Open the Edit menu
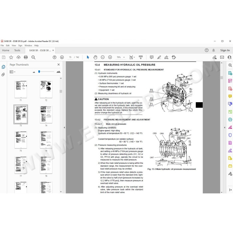Screen dimensions: 233x233 (x=8, y=46)
